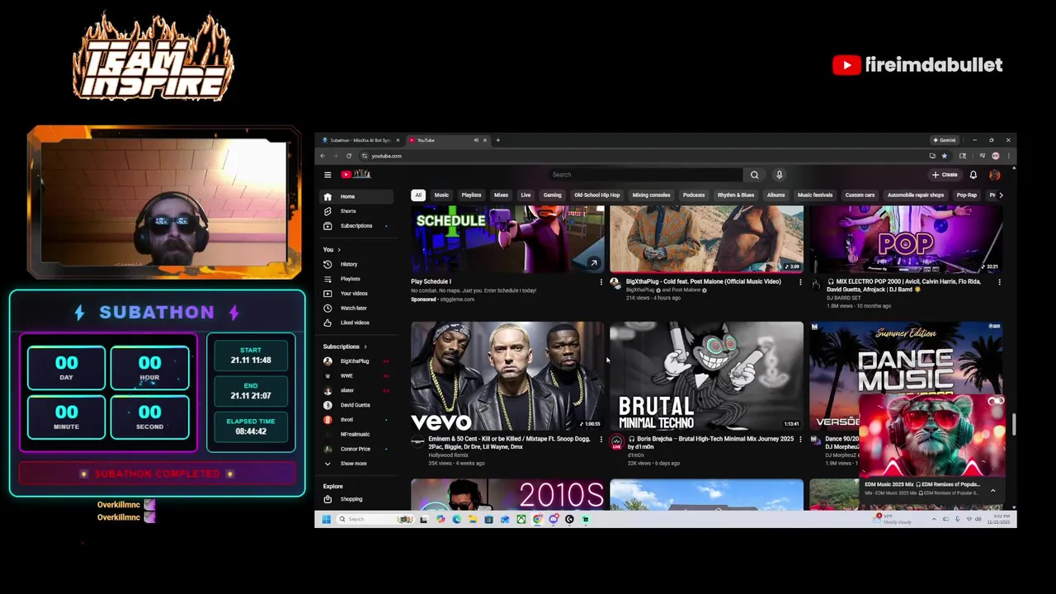The image size is (1056, 594).
Task: Open the NFrealmusic subscription channel
Action: (x=355, y=434)
